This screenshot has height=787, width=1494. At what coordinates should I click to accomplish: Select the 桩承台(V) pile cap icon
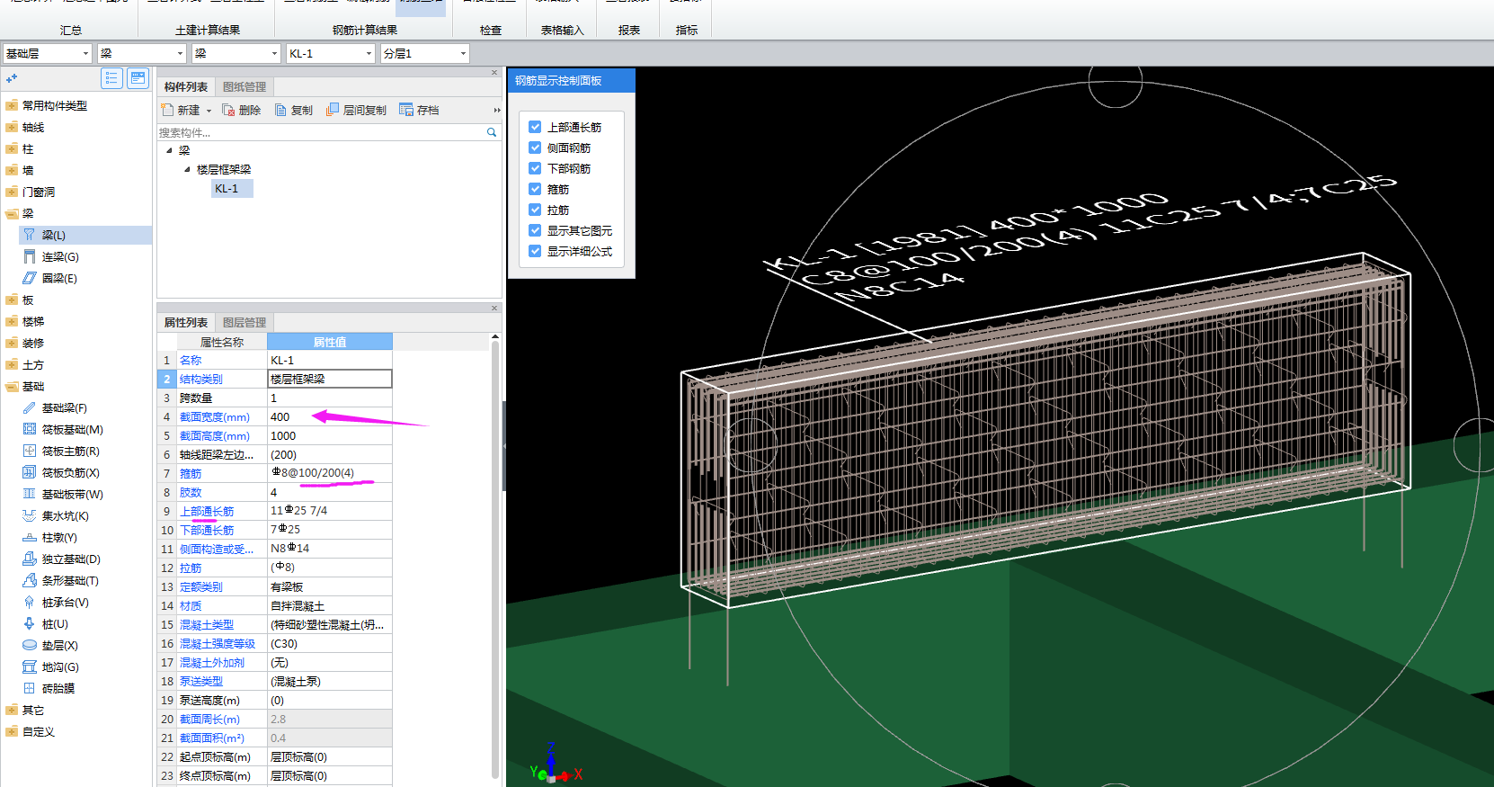[30, 602]
